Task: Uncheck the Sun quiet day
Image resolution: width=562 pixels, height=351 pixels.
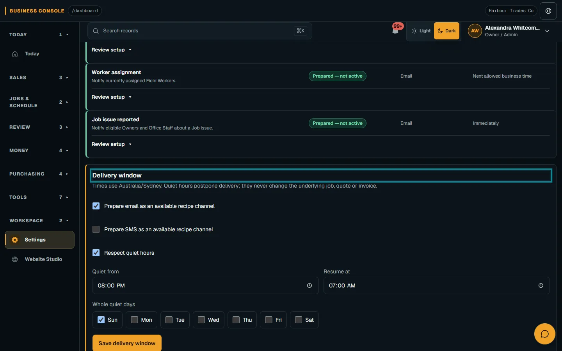Action: tap(101, 320)
